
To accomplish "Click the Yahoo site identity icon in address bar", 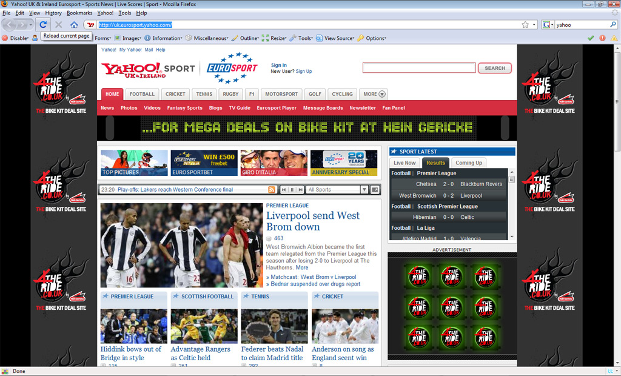I will (91, 25).
